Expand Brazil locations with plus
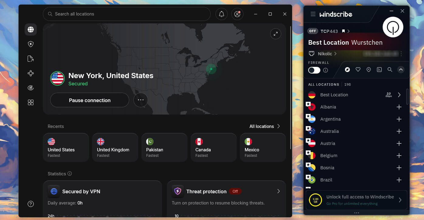The width and height of the screenshot is (424, 220). (399, 180)
